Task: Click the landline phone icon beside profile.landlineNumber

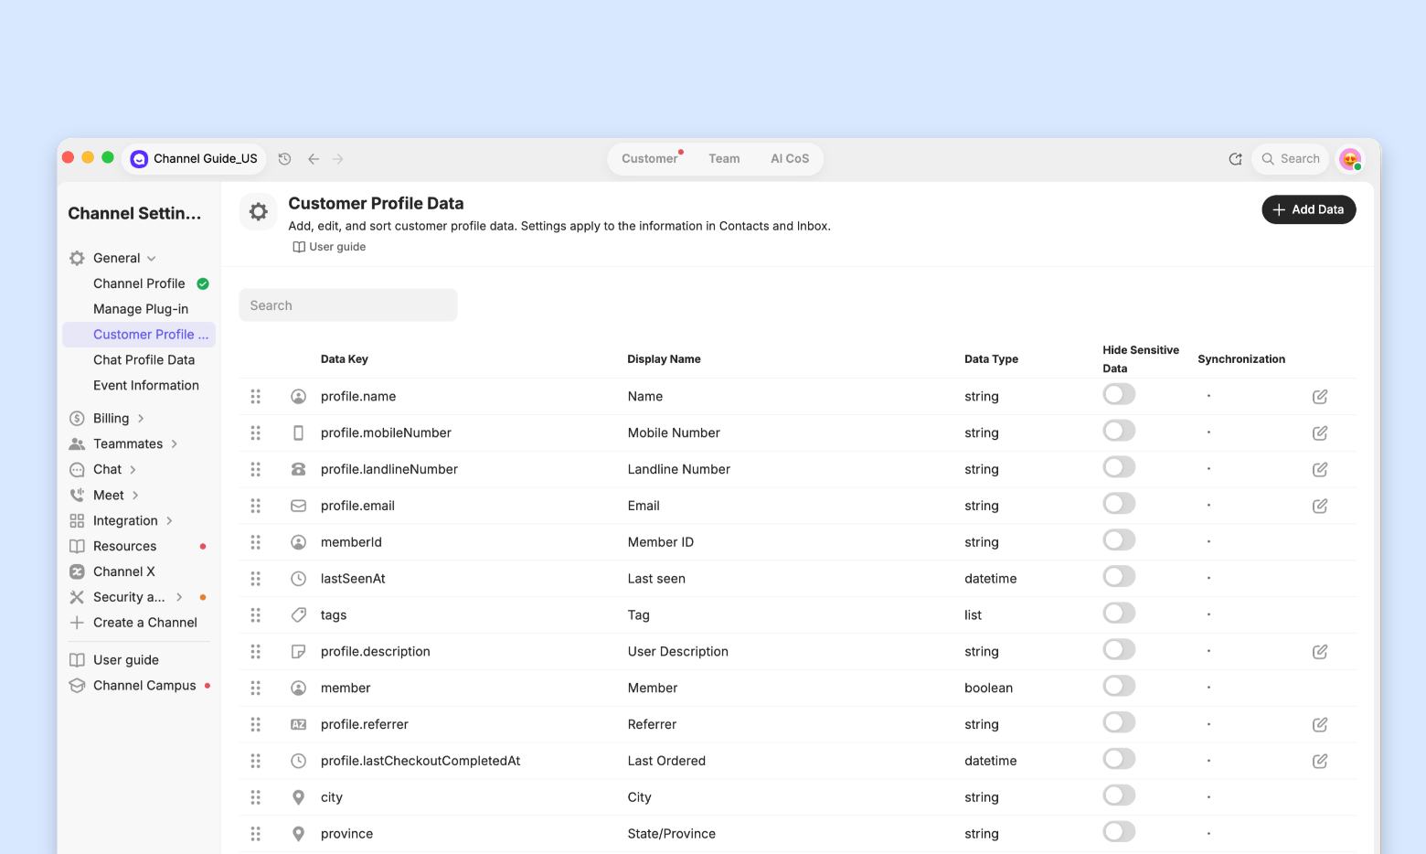Action: 298,469
